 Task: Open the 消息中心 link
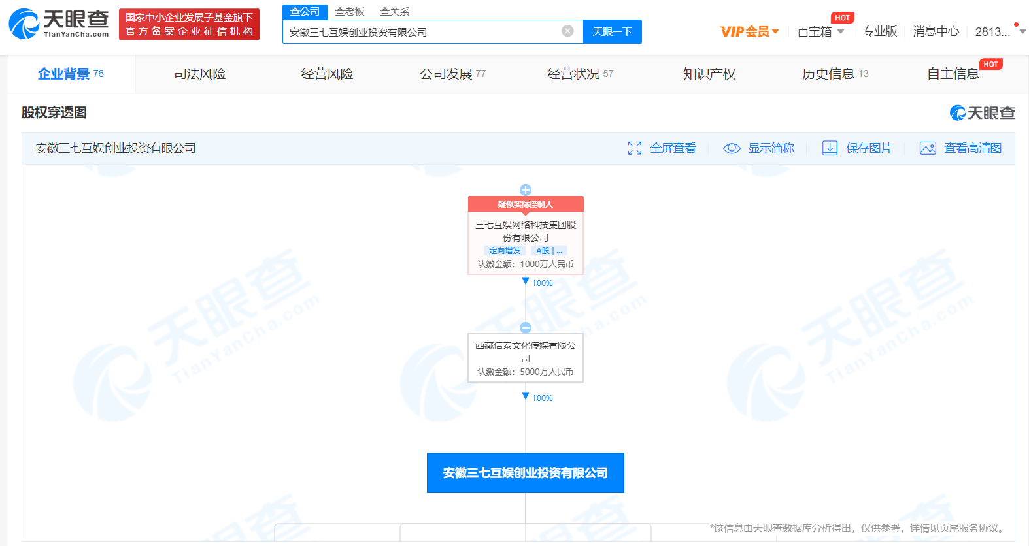(x=936, y=31)
